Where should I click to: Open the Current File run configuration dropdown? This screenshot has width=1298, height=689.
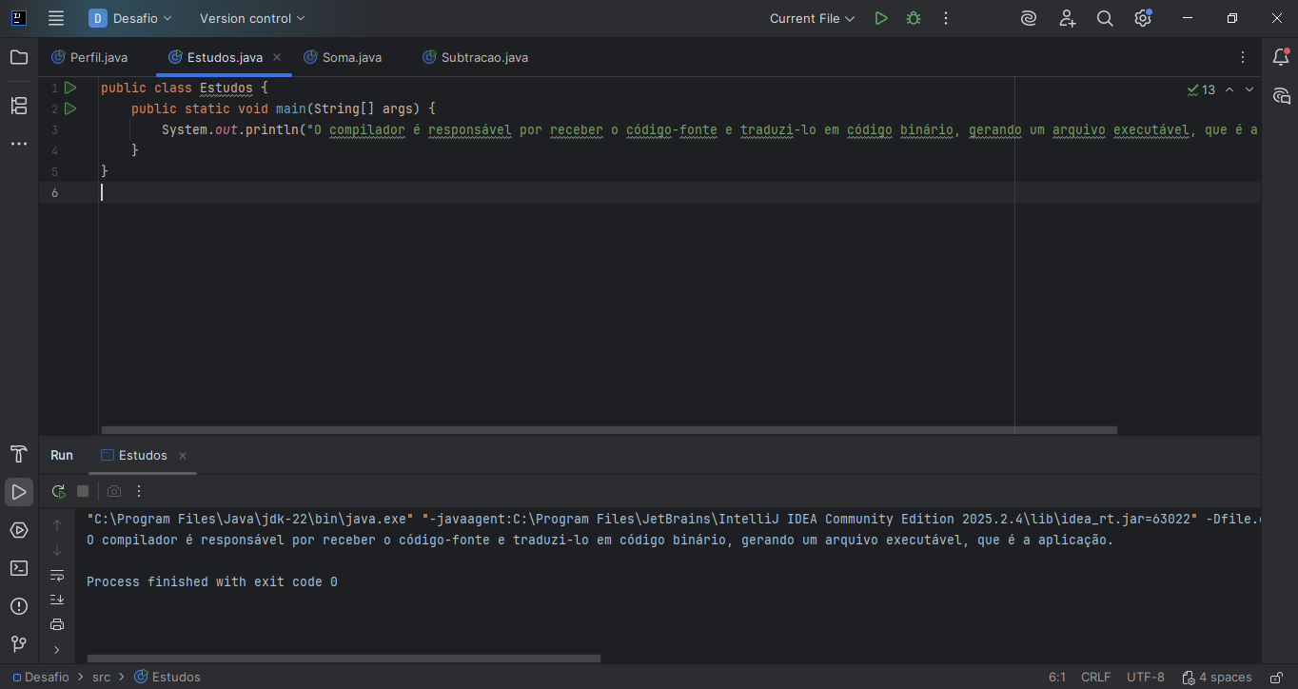click(812, 18)
